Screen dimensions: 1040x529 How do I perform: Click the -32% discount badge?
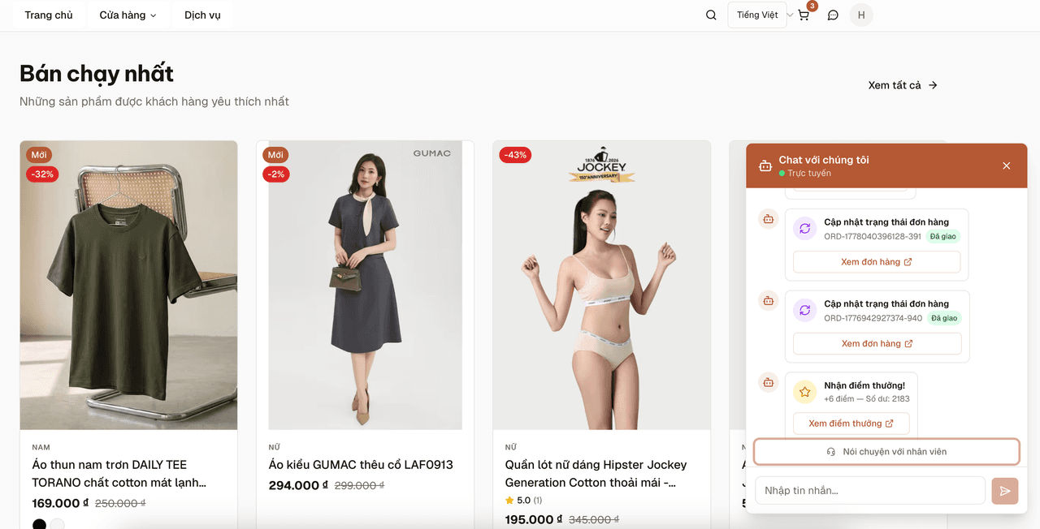click(42, 174)
